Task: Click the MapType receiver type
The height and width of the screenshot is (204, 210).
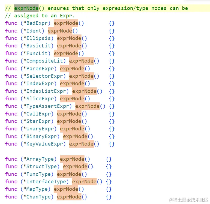Action: (x=37, y=189)
